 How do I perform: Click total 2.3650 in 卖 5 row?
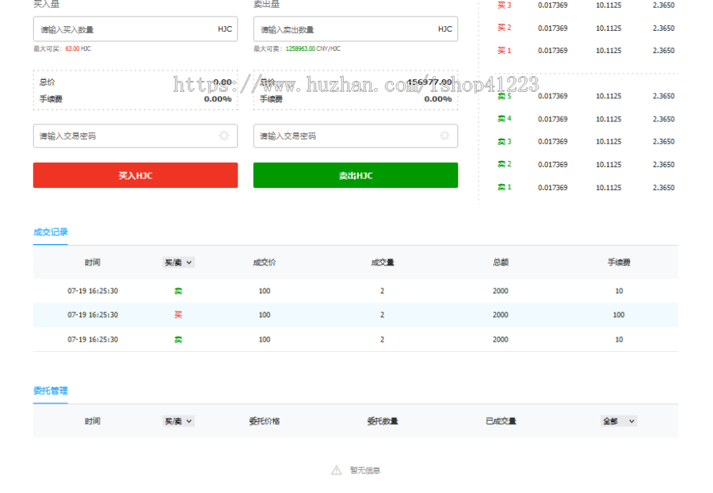click(663, 96)
